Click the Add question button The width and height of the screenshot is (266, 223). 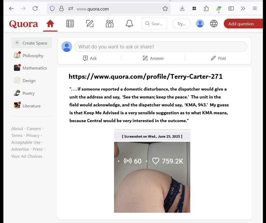[x=241, y=24]
